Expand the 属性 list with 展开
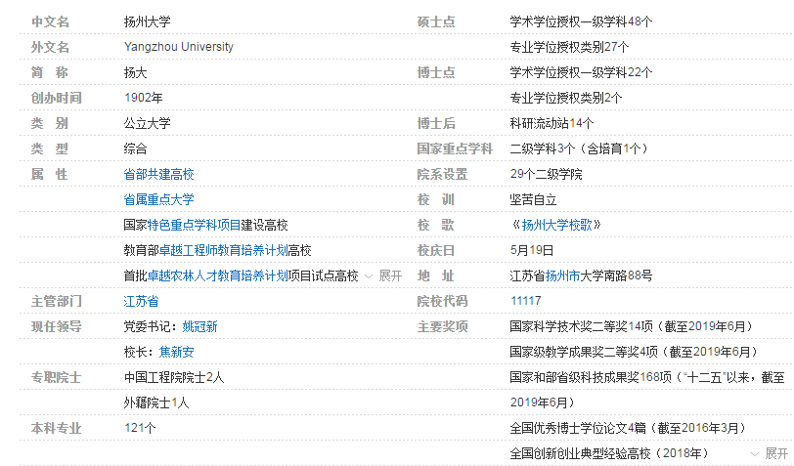Image resolution: width=794 pixels, height=466 pixels. [x=390, y=275]
